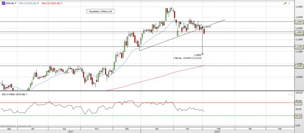Click the 'mai' month on time axis

[280, 129]
